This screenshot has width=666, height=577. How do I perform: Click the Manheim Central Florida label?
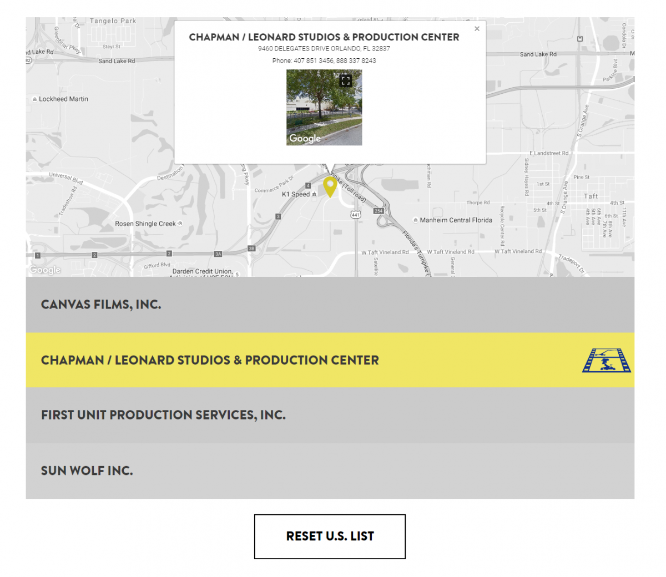click(456, 220)
